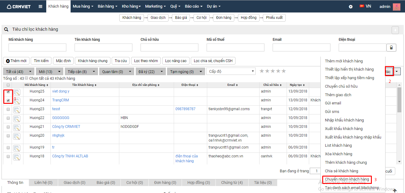Click the Vietnam flag language icon
The width and height of the screenshot is (405, 193).
coord(362,6)
